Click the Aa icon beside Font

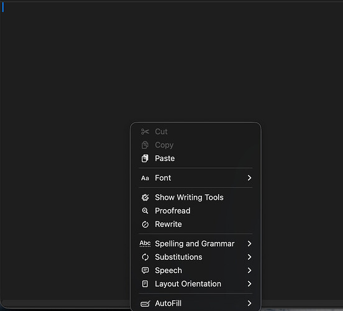tap(145, 178)
